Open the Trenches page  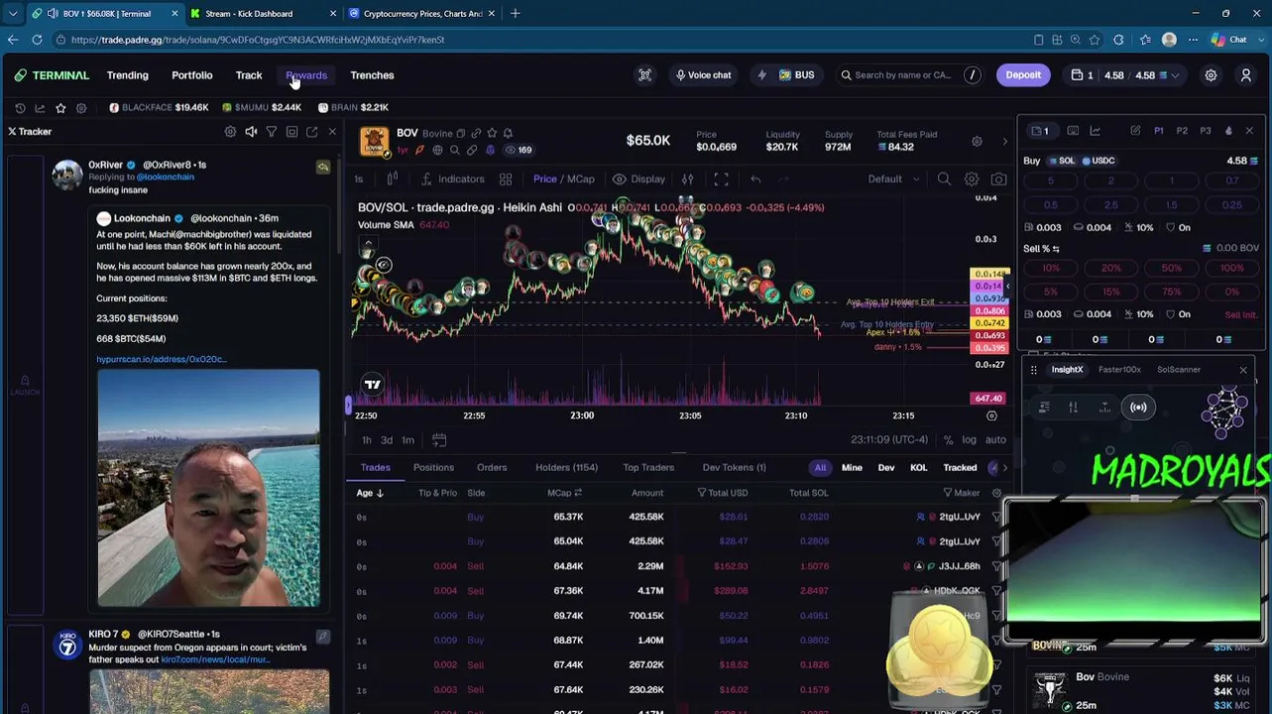(372, 75)
